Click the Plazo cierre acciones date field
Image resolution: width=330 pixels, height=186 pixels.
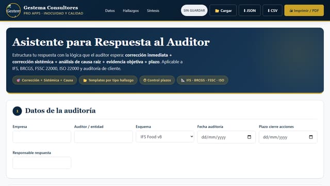click(288, 137)
